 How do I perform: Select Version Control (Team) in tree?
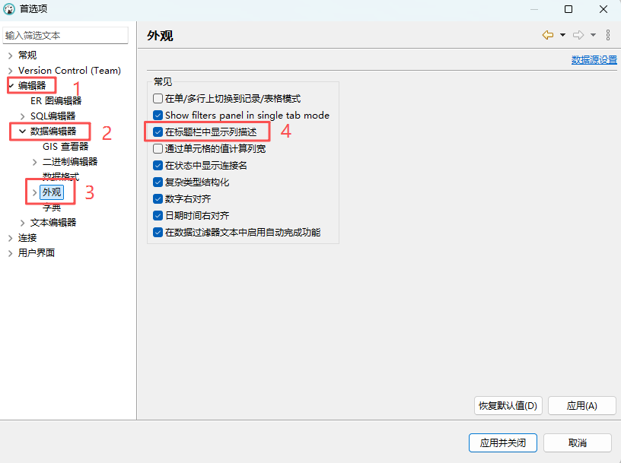click(69, 71)
